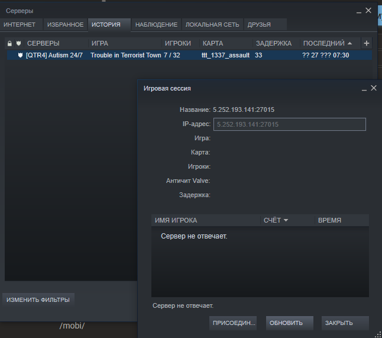This screenshot has height=338, width=382.
Task: Sort by the ИГРА column header
Action: pos(125,43)
